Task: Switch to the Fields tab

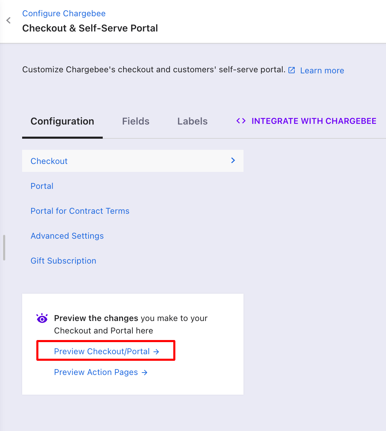Action: point(136,121)
